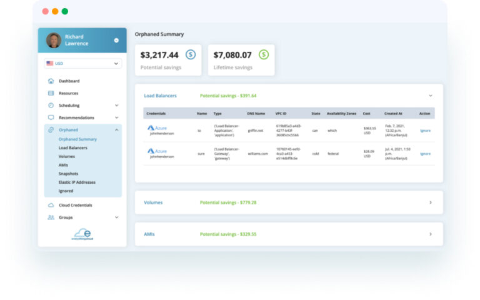
Task: Click the Dashboard home icon
Action: [x=51, y=81]
